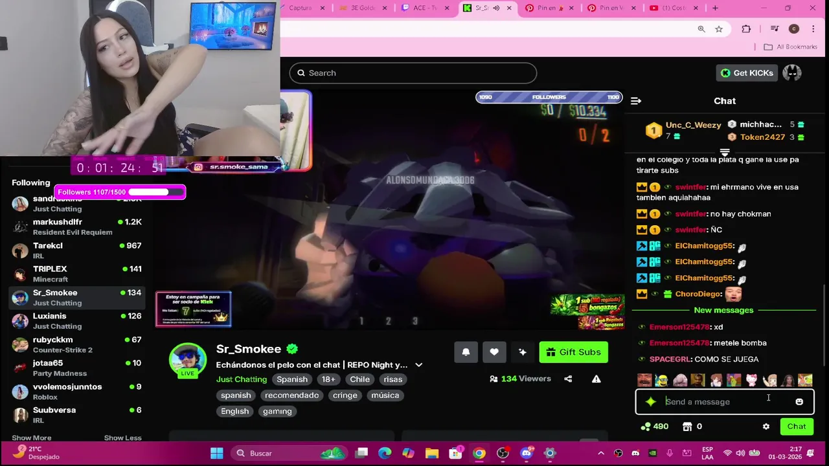Open Tarekcl channel in Following list

point(76,250)
